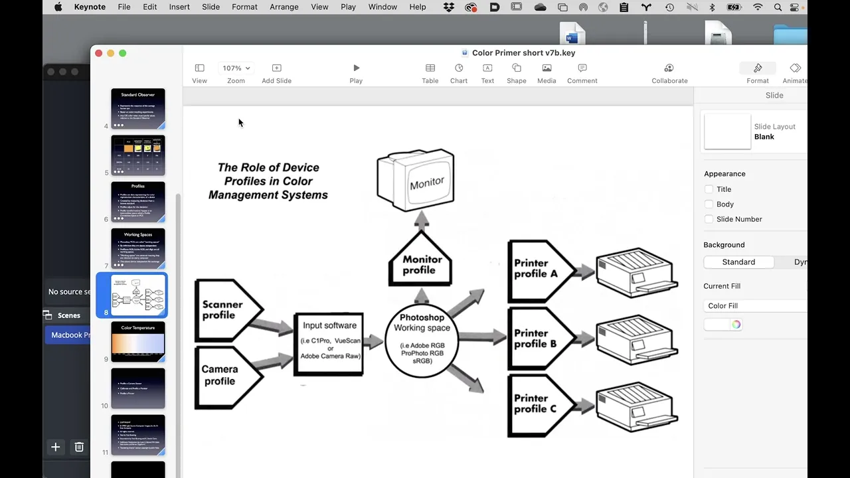Click the clipboard menu bar icon
The width and height of the screenshot is (850, 478).
point(624,7)
